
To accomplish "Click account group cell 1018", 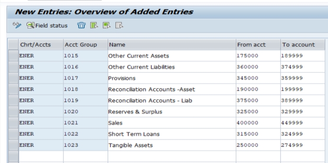I will pyautogui.click(x=85, y=89).
